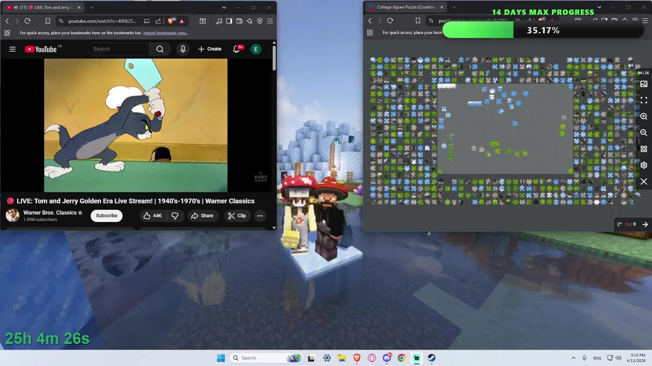Open volume control in system tray
Viewport: 652px width, 366px height.
(618, 358)
